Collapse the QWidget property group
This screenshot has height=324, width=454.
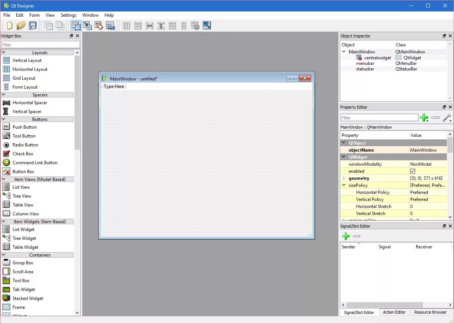pyautogui.click(x=344, y=157)
